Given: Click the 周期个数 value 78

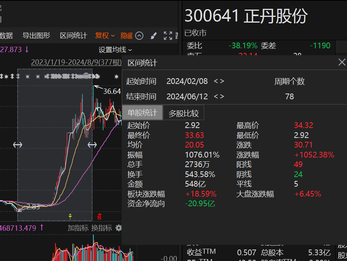Looking at the screenshot, I should pos(290,97).
